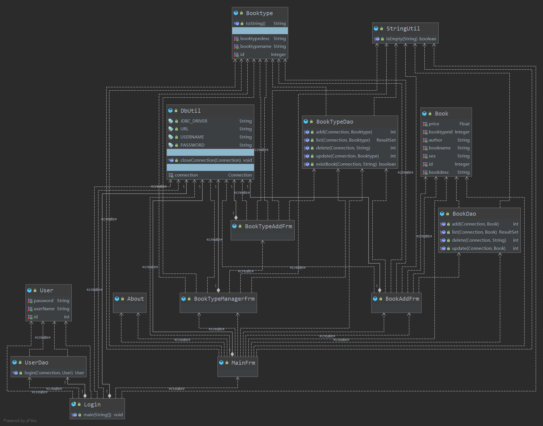Click the sex property in Book
The height and width of the screenshot is (426, 543).
(446, 156)
